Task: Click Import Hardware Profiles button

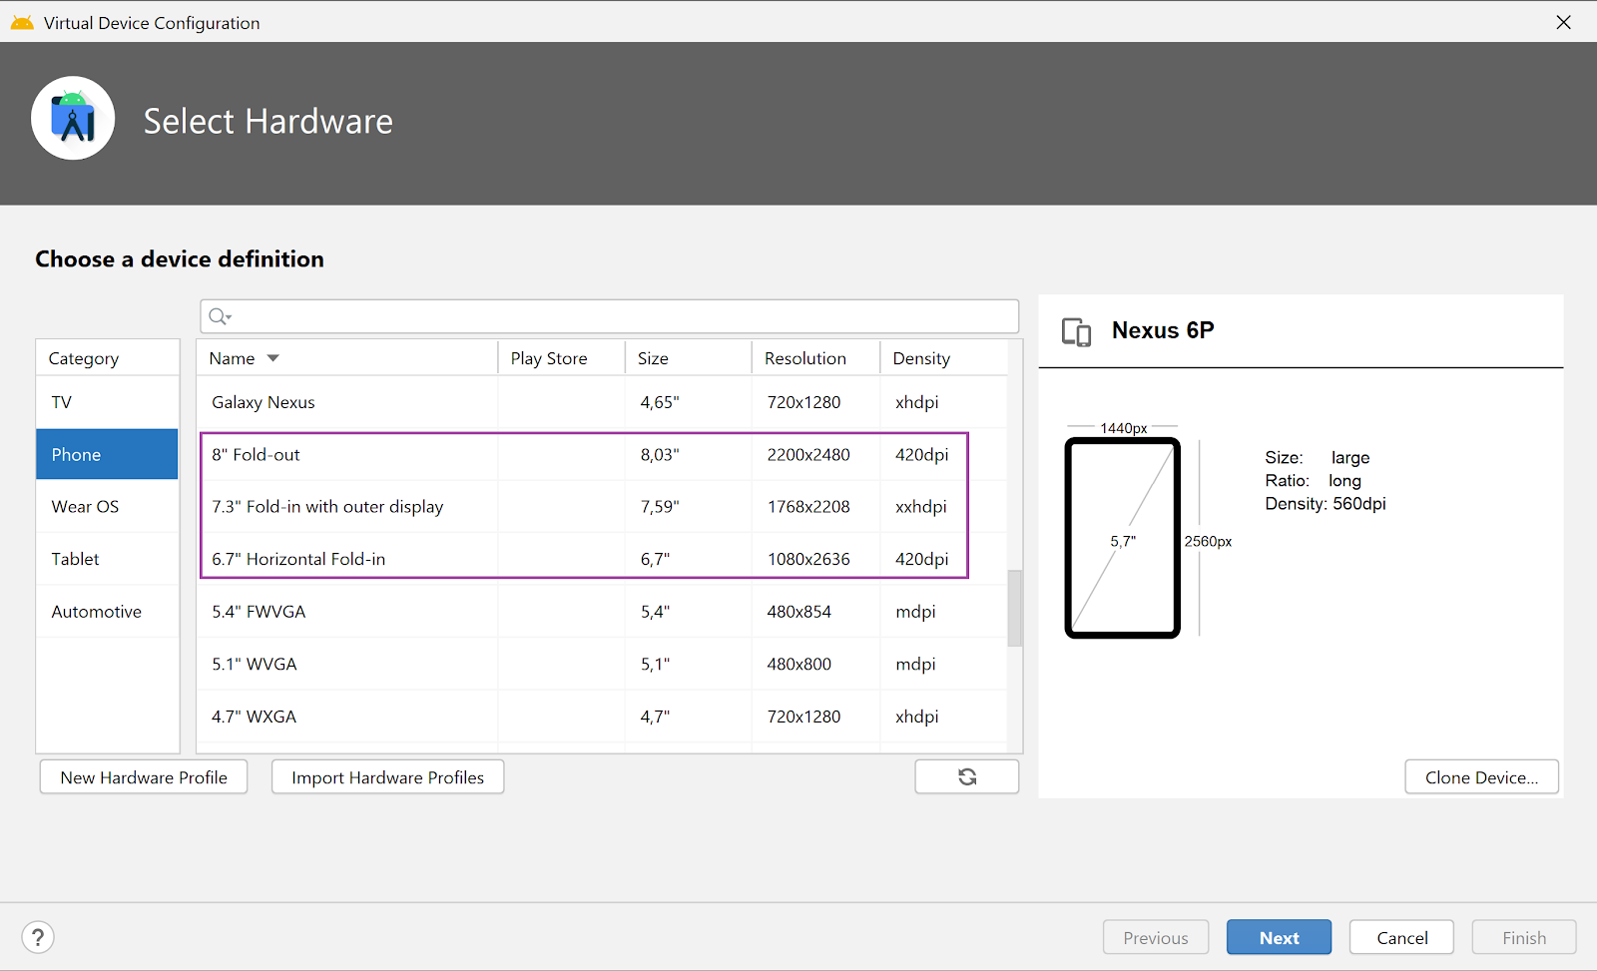Action: coord(387,777)
